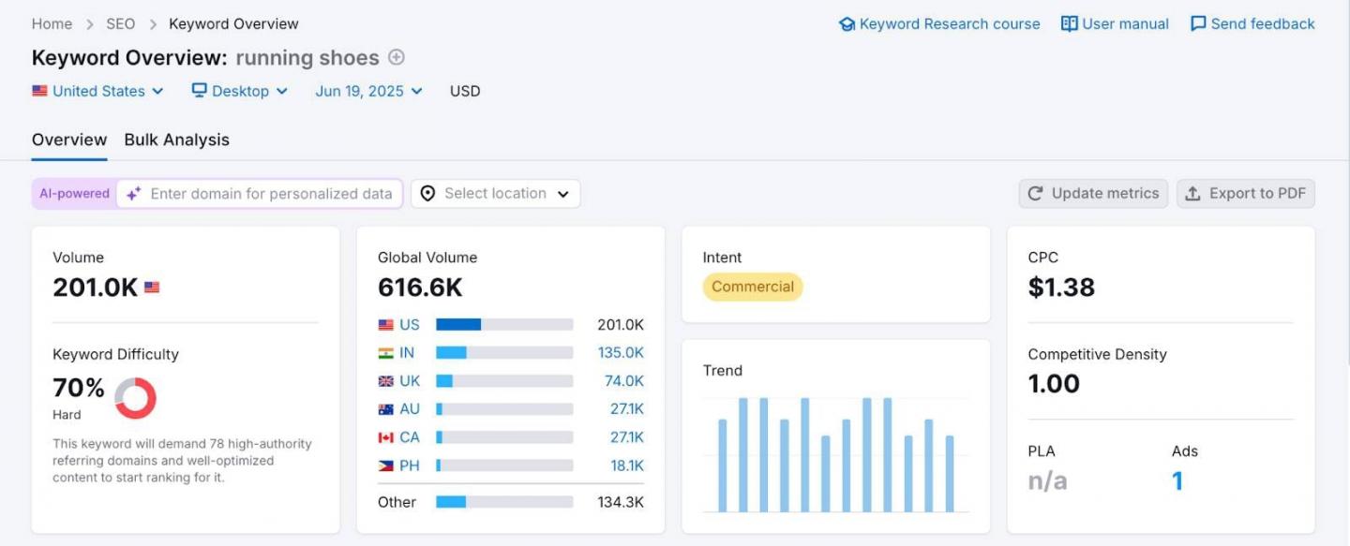
Task: Click the User manual book icon
Action: (1069, 24)
